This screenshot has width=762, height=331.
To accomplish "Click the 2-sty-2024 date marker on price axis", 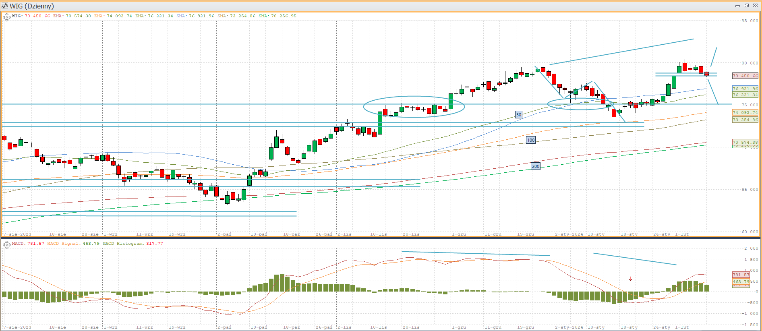I will click(x=569, y=234).
